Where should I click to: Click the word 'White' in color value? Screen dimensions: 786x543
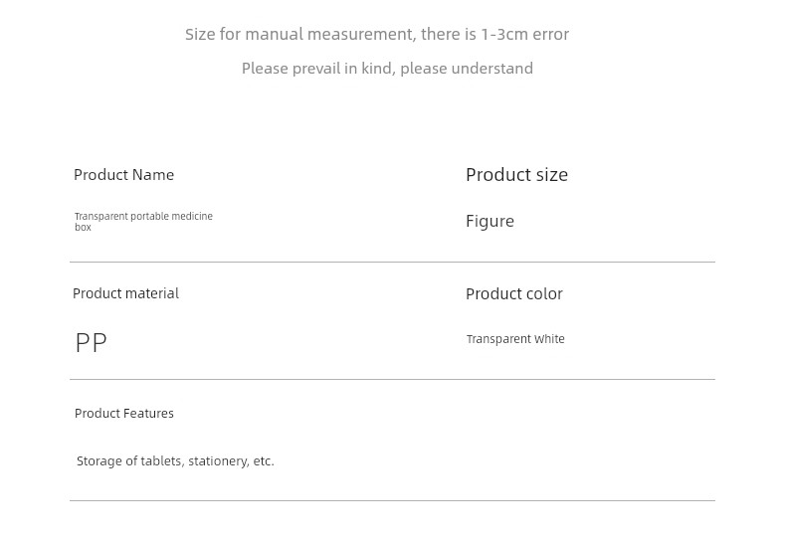pos(549,339)
